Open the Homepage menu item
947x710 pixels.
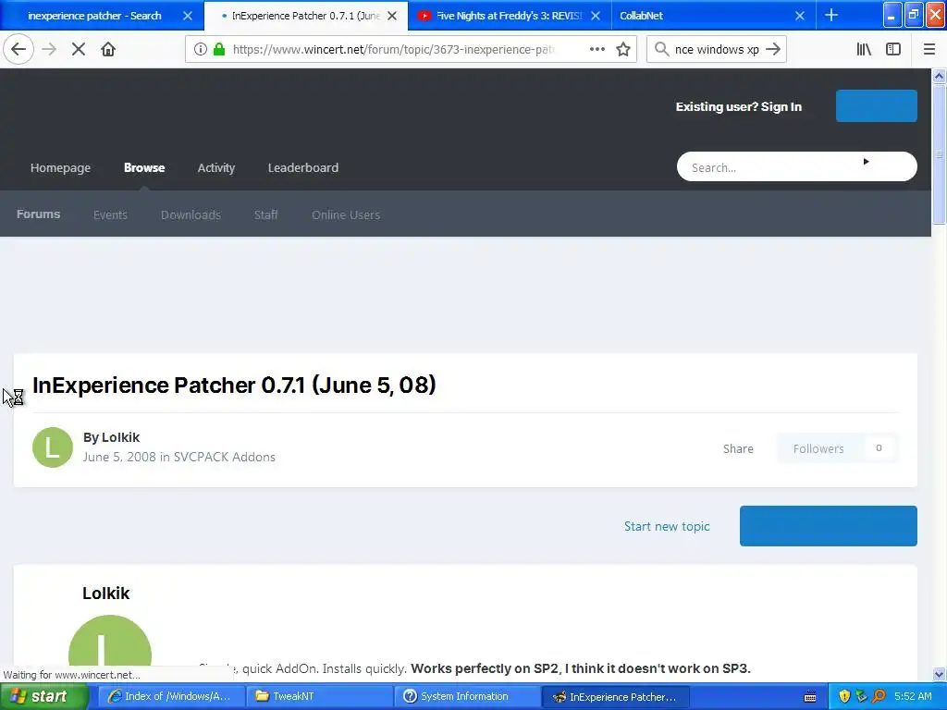click(60, 168)
